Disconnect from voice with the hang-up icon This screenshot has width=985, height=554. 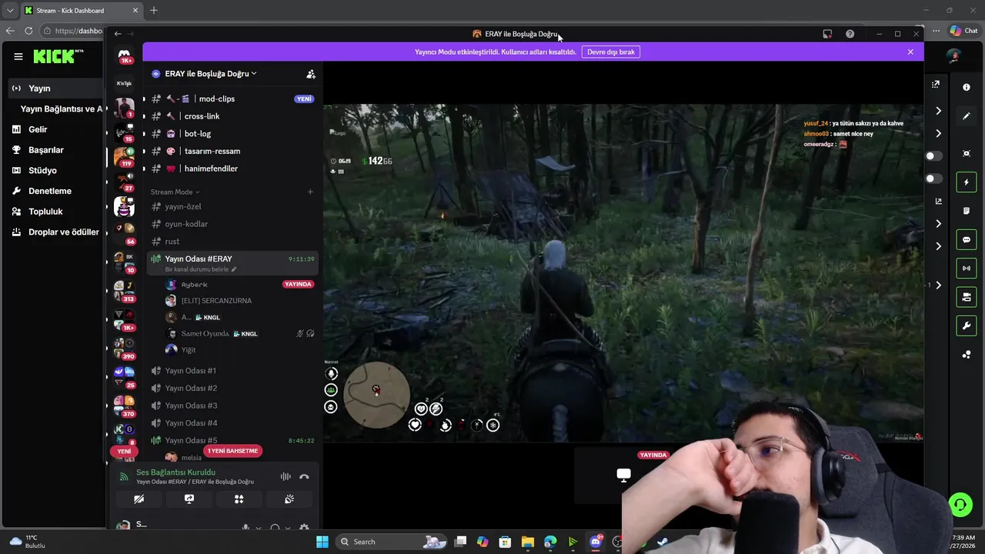(x=304, y=477)
